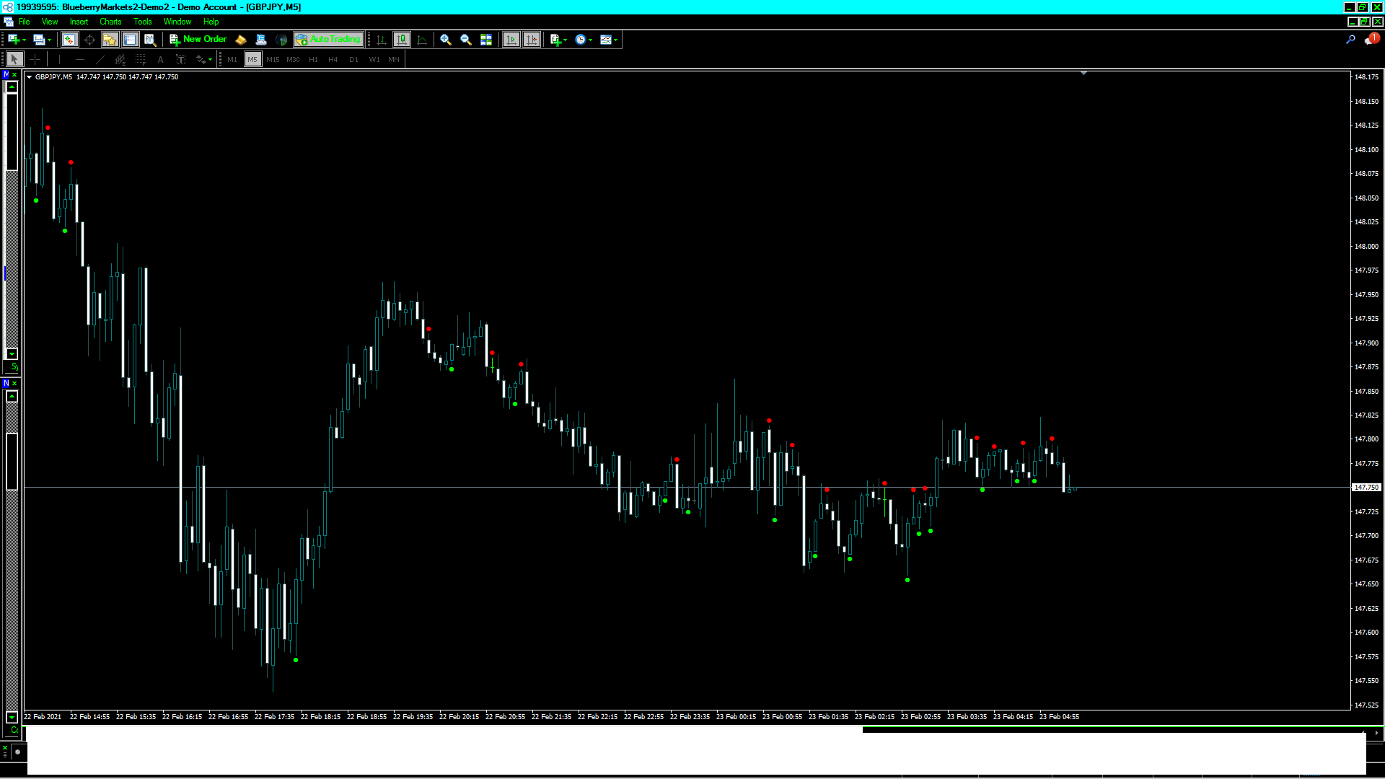Toggle the chart auto scroll icon
1385x779 pixels.
click(x=511, y=40)
